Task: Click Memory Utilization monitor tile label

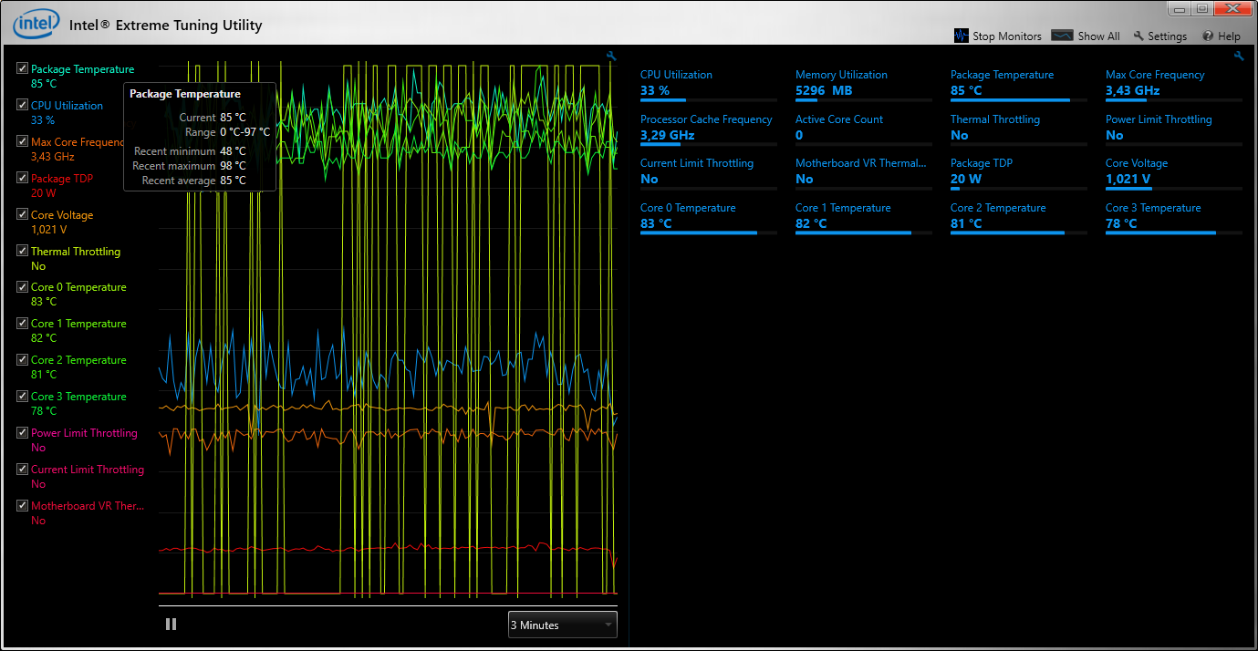Action: tap(841, 75)
